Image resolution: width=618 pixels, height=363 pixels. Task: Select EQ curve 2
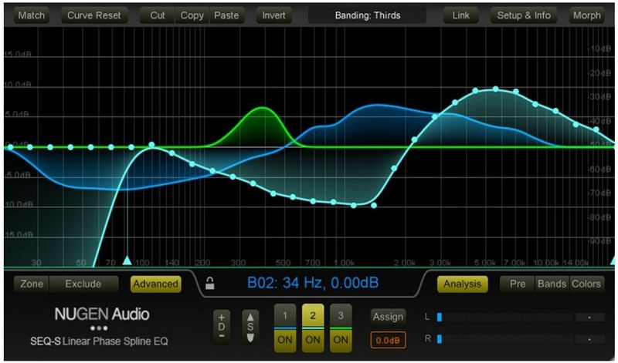[x=313, y=315]
